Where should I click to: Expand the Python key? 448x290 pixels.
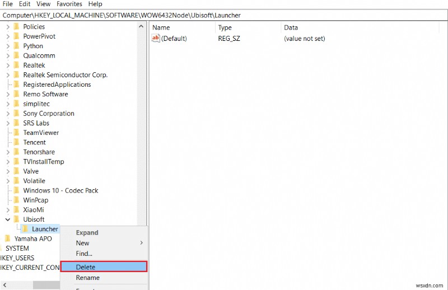pyautogui.click(x=8, y=46)
